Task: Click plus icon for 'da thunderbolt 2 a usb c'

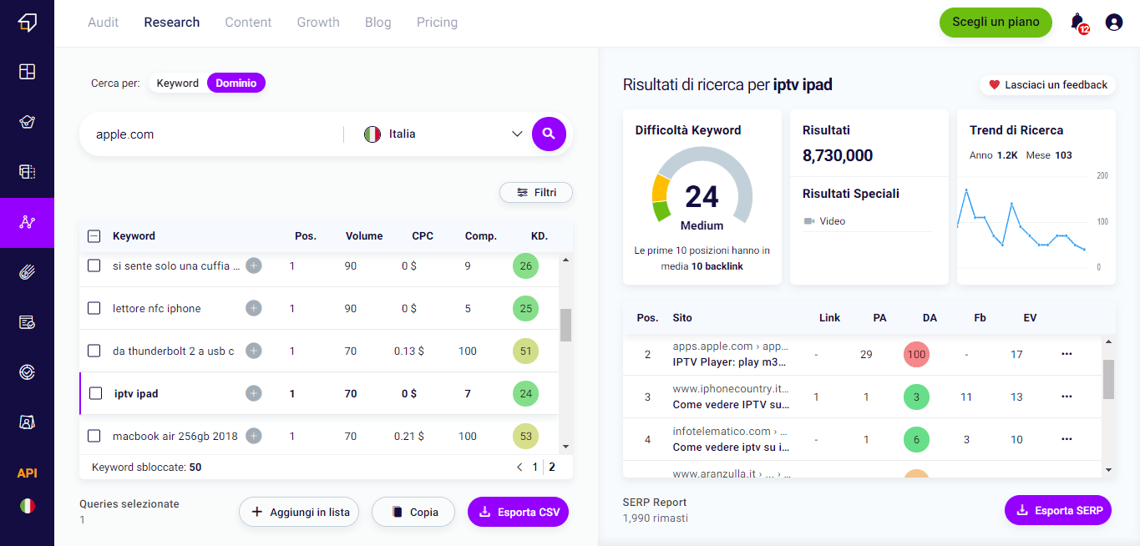Action: (x=254, y=351)
